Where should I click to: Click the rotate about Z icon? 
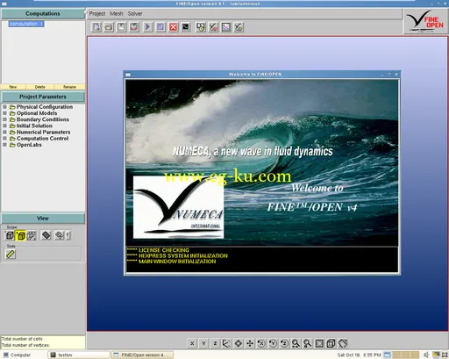click(284, 343)
